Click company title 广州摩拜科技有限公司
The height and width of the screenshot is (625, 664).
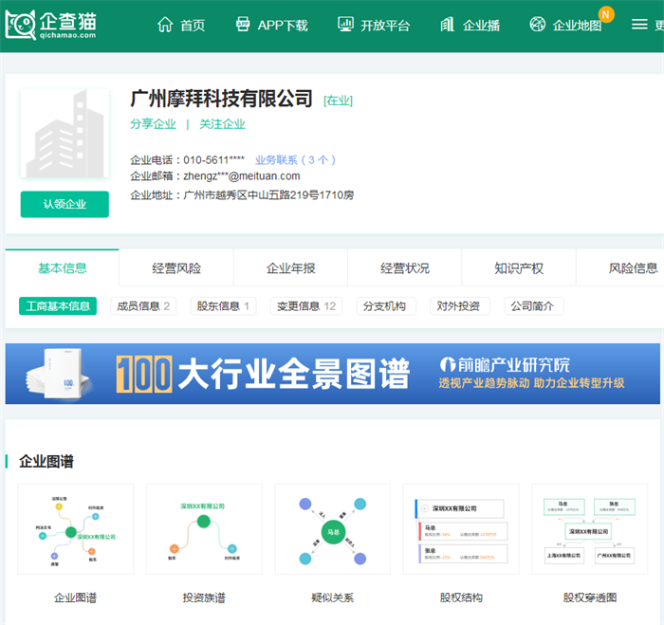click(x=221, y=99)
